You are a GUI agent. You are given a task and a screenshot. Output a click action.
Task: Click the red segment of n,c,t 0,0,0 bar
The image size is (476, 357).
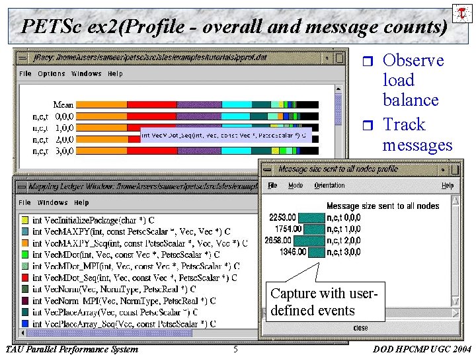pyautogui.click(x=151, y=116)
